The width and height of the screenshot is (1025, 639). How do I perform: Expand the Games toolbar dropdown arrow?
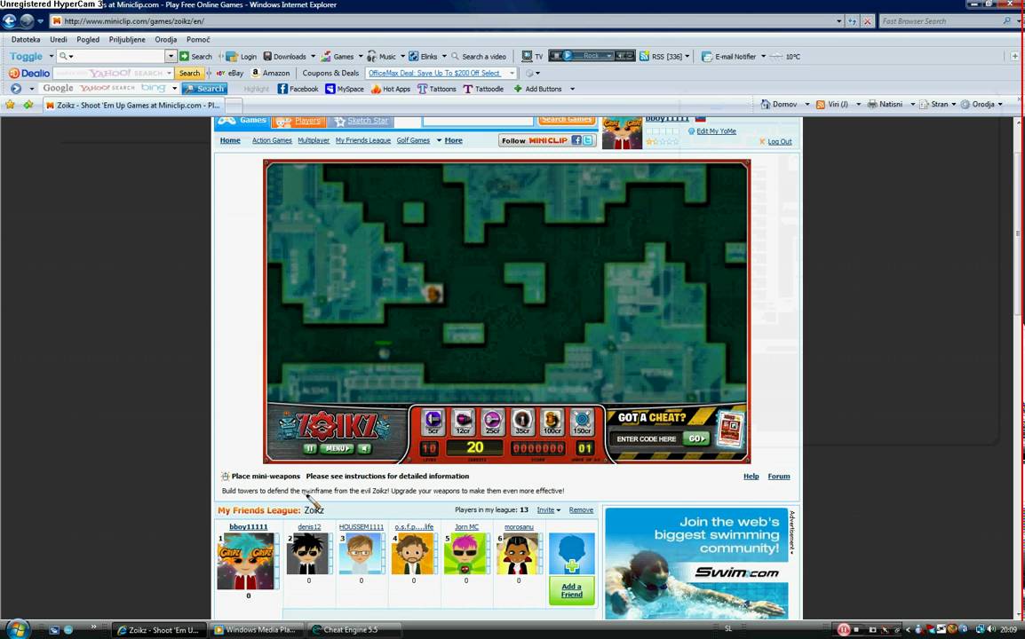coord(361,56)
